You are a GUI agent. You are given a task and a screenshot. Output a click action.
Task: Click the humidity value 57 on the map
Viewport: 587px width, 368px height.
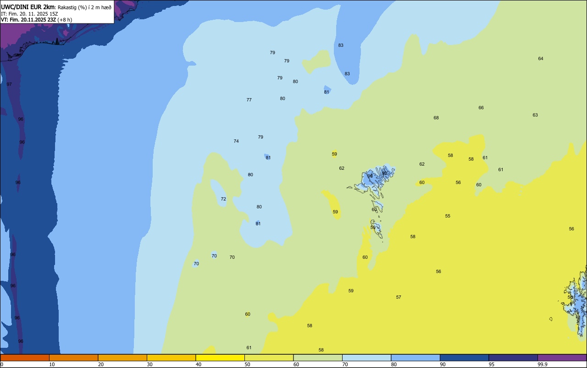point(399,297)
